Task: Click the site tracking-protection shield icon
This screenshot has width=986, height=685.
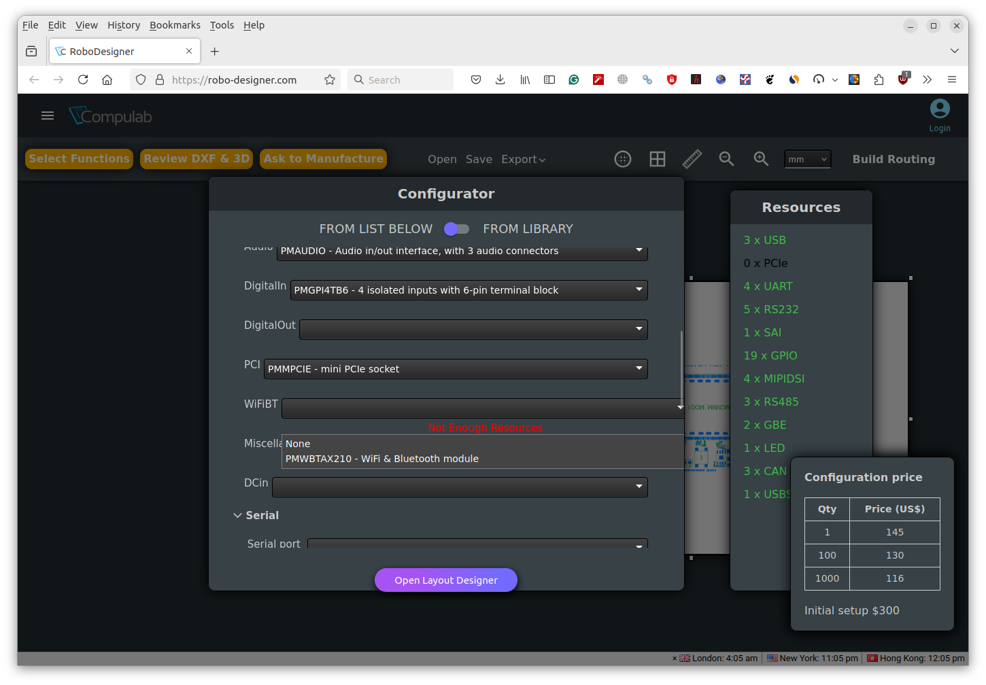Action: point(141,80)
